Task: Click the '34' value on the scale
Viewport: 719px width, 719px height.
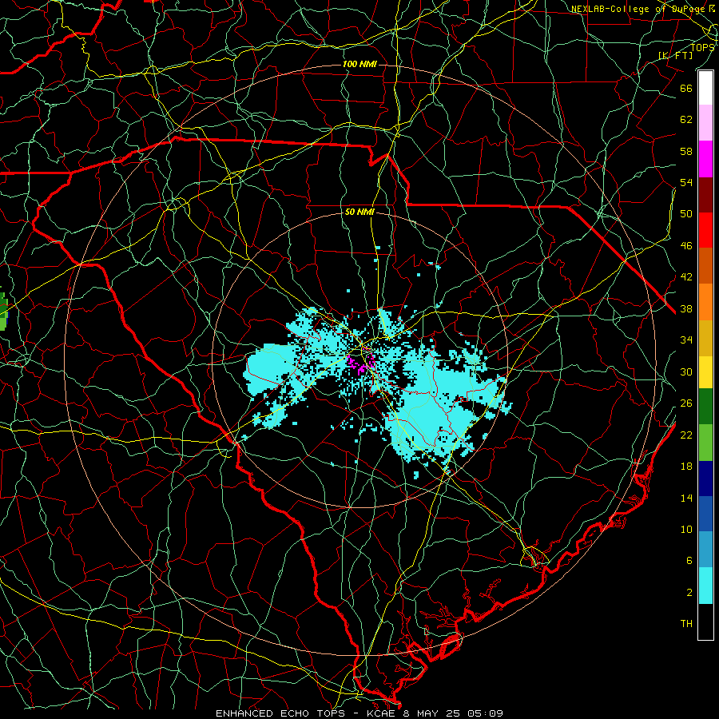Action: pyautogui.click(x=686, y=340)
